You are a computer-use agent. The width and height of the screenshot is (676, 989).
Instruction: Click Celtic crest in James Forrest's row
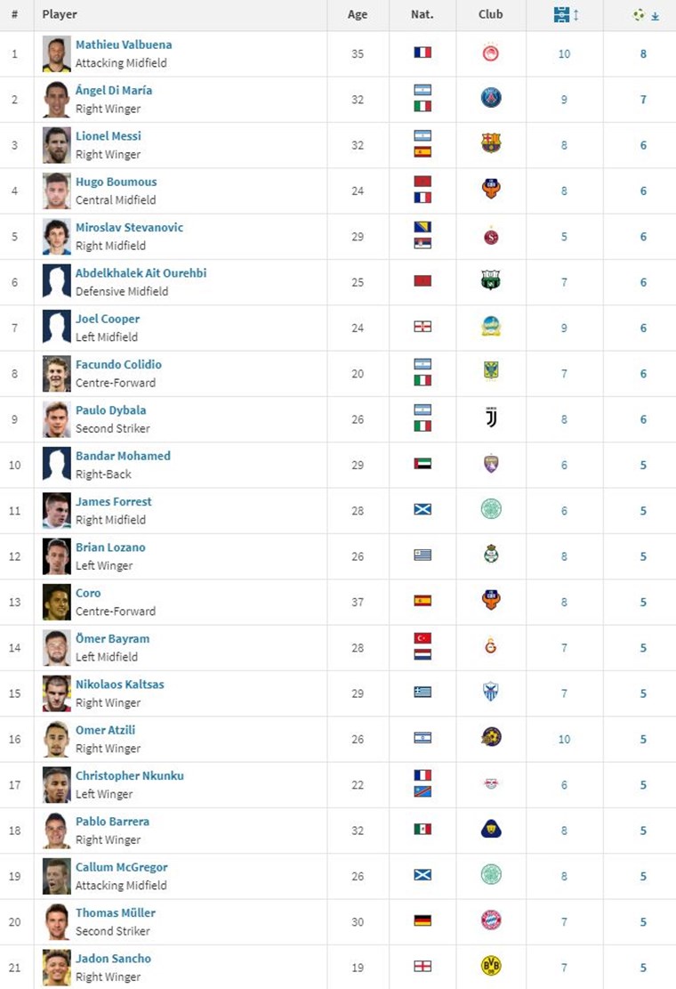[x=491, y=510]
